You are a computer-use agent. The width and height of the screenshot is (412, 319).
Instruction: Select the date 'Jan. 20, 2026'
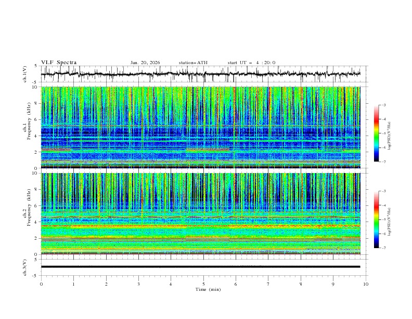(x=145, y=63)
